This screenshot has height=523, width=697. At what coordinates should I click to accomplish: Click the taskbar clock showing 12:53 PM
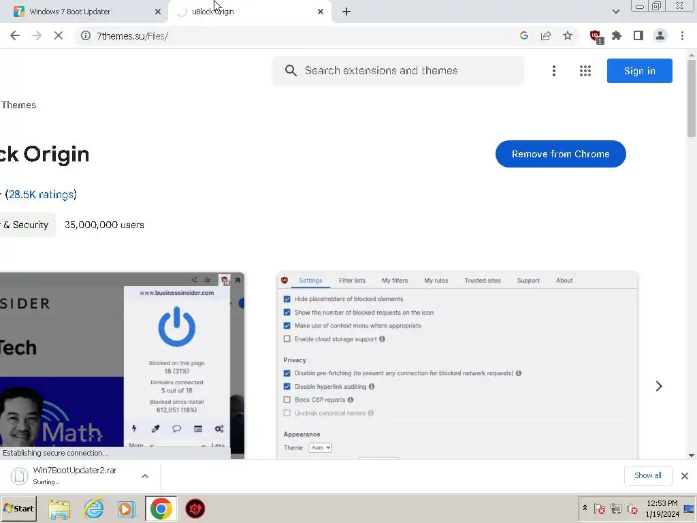tap(662, 508)
